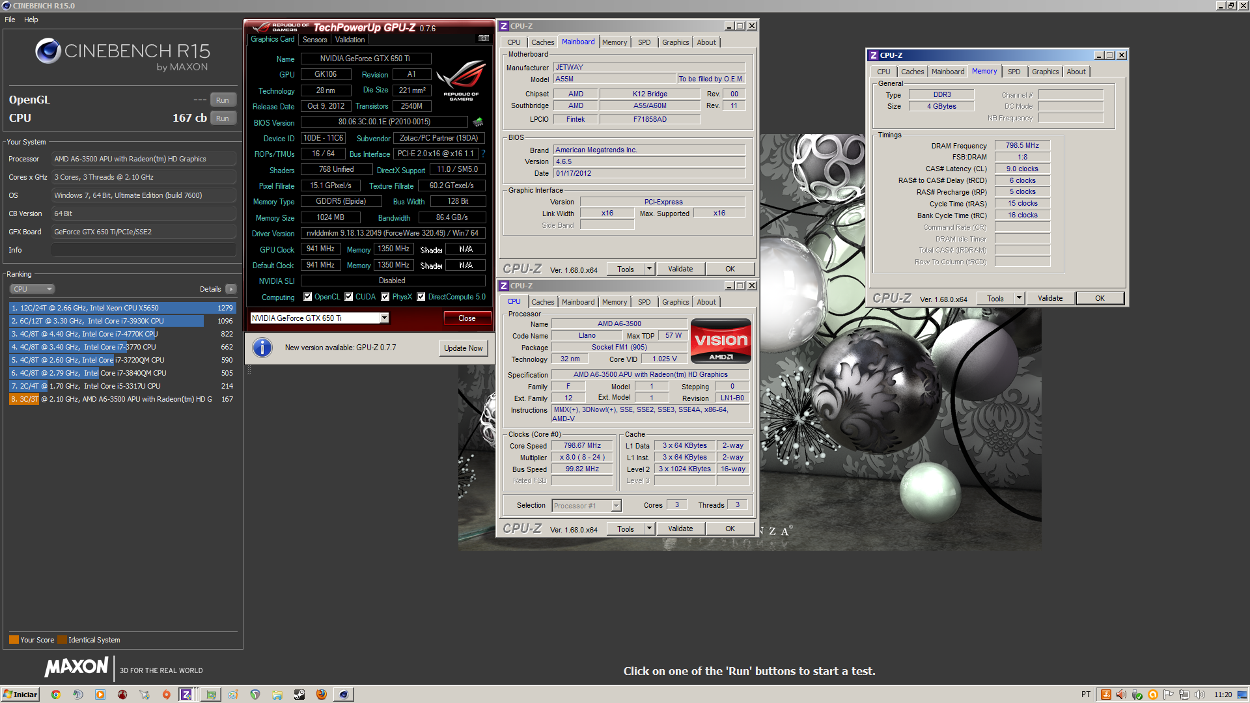
Task: Open the Cinebench taskbar button
Action: click(344, 695)
